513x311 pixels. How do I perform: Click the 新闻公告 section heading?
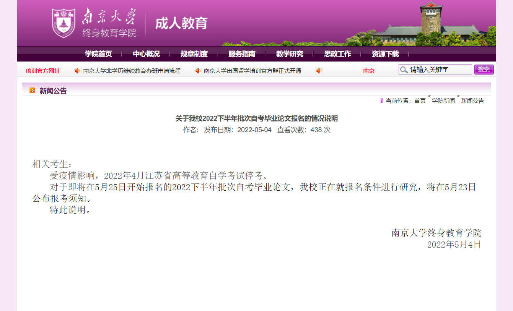pos(53,91)
